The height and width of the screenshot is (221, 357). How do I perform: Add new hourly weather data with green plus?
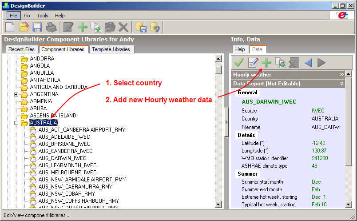point(266,63)
